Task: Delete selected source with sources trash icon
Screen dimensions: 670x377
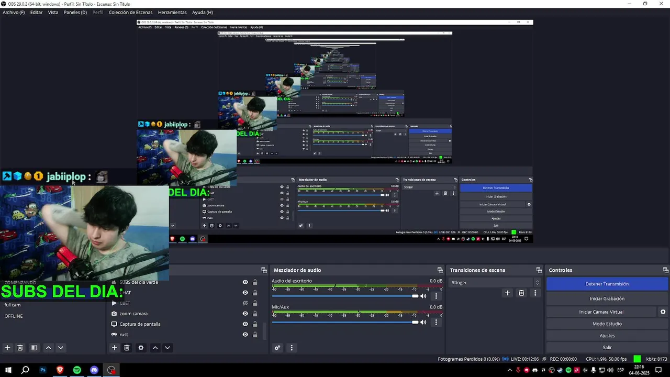Action: click(x=127, y=348)
